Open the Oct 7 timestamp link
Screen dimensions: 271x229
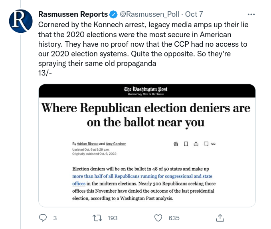pos(194,14)
